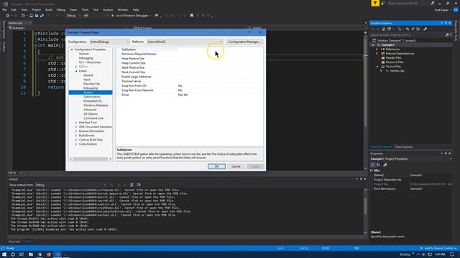This screenshot has height=258, width=460.
Task: Start Local Windows Debugger play icon
Action: click(112, 16)
